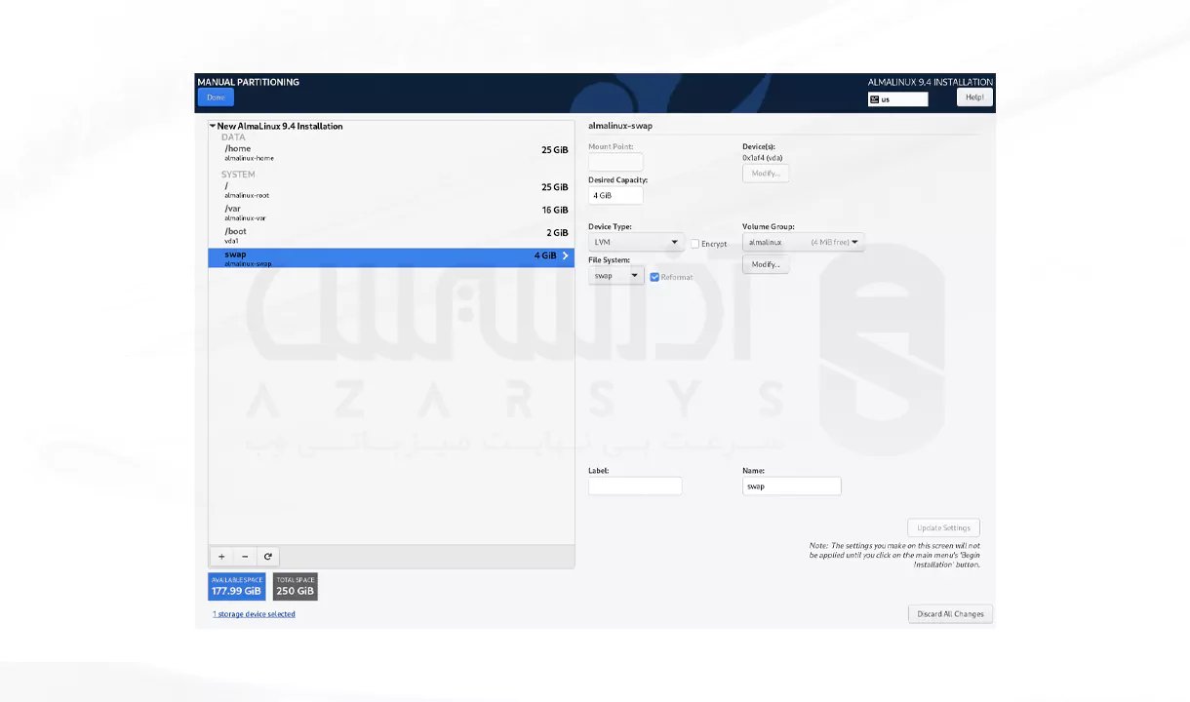Viewport: 1190px width, 702px height.
Task: Click the almalinux-swap heading
Action: pos(620,126)
